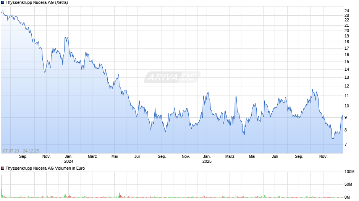Screen dimensions: 359x201
Task: Click the price axis label '23'
Action: [x=347, y=16]
